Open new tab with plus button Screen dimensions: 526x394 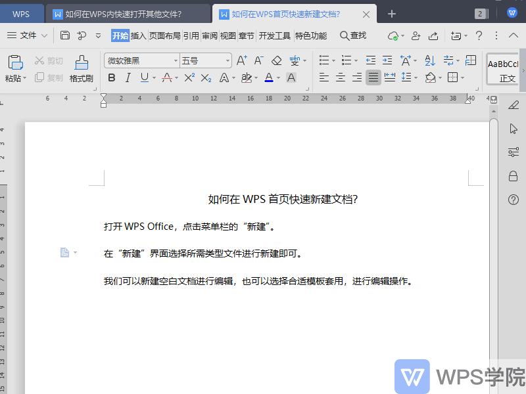tap(391, 14)
